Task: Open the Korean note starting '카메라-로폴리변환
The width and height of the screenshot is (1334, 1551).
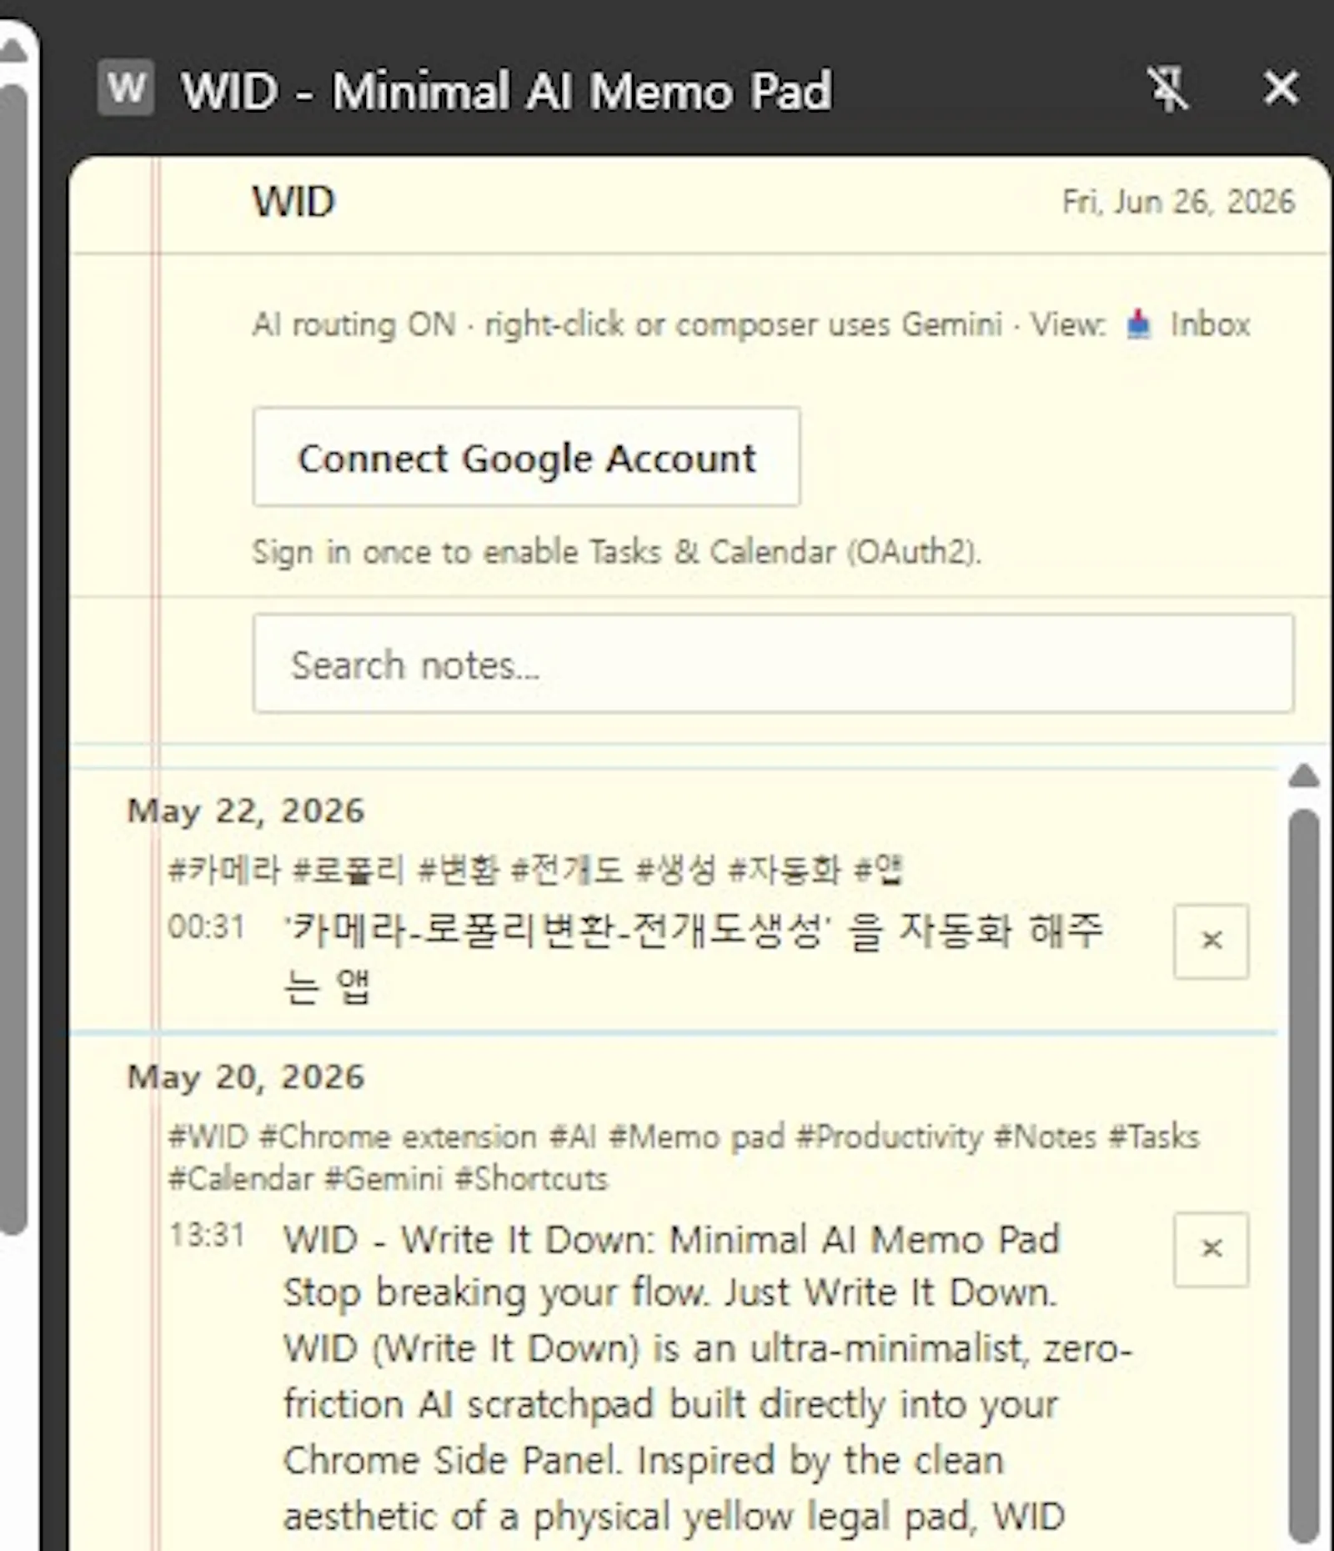Action: (694, 958)
